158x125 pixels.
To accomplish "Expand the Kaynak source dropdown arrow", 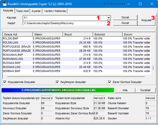I will pos(109,18).
